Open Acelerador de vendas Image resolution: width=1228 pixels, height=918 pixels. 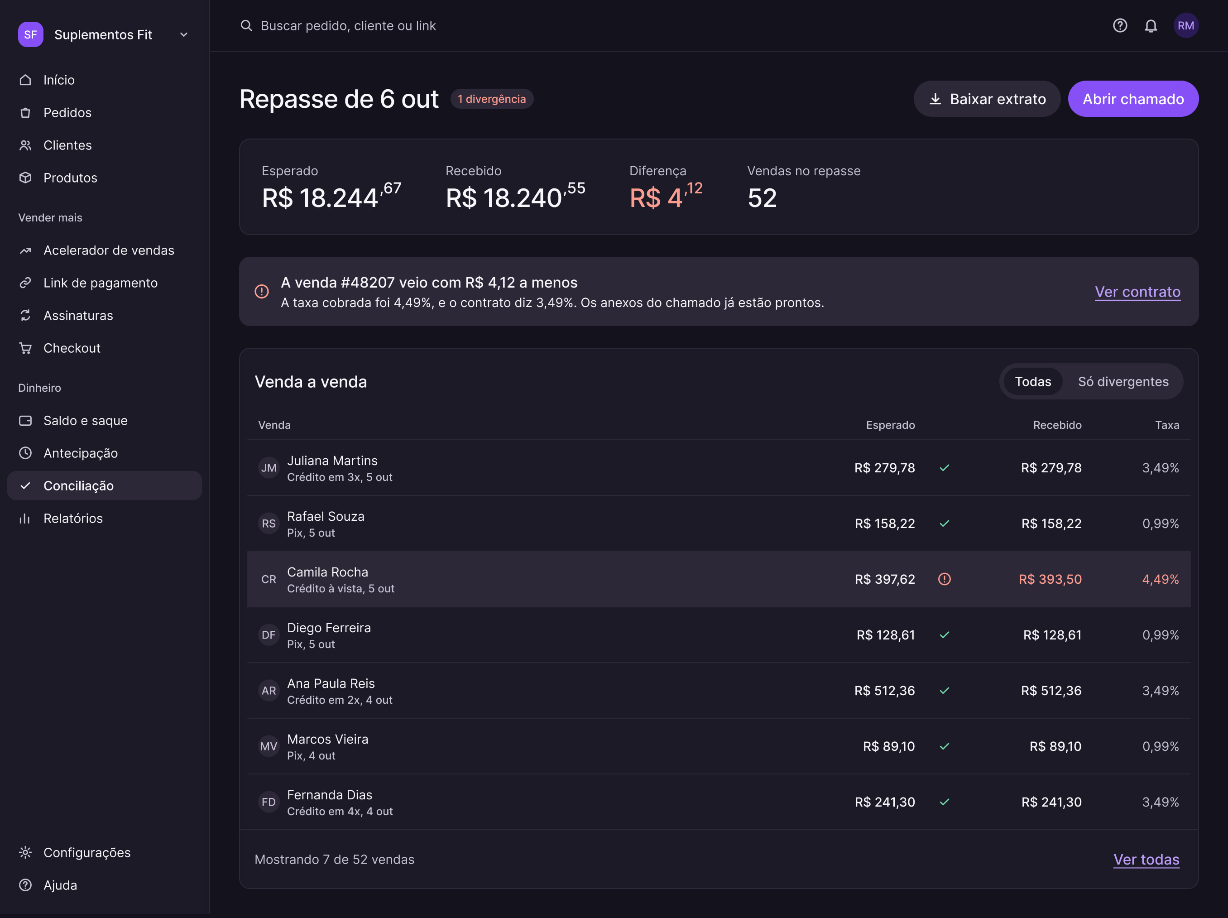point(104,250)
